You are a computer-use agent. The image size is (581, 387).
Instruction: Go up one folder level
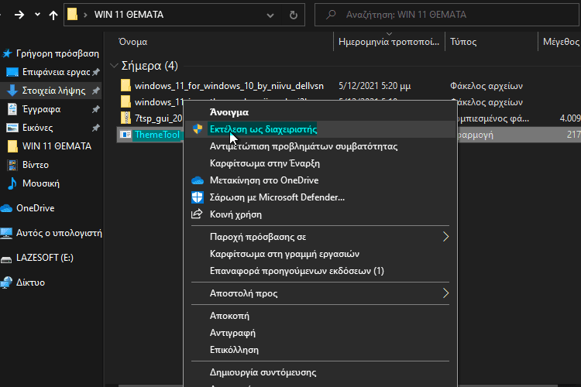[53, 15]
